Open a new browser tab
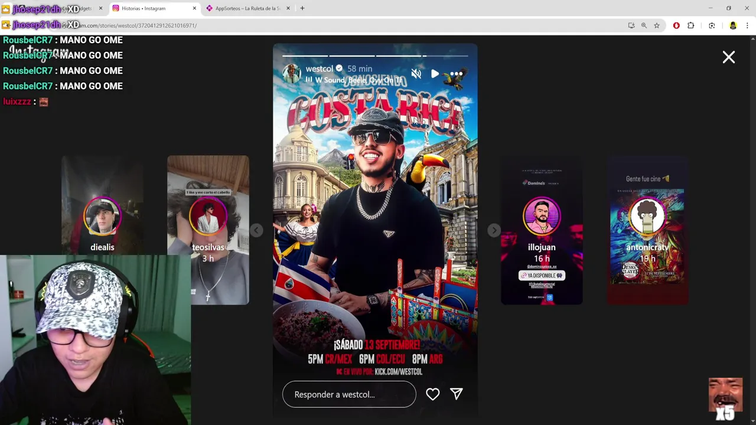 pos(302,8)
